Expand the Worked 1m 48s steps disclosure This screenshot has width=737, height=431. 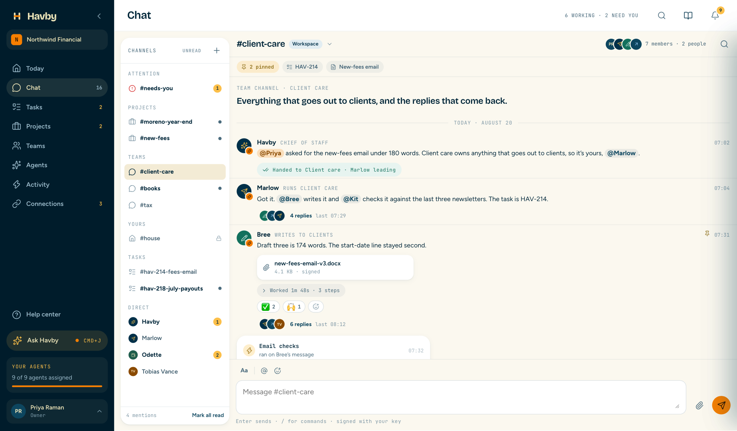tap(301, 291)
